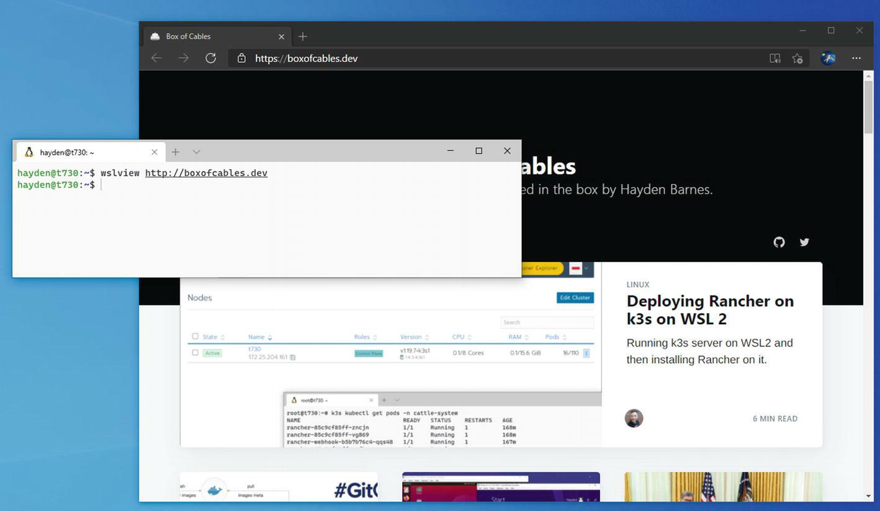Click the lock icon in address bar
Viewport: 880px width, 511px height.
coord(241,58)
